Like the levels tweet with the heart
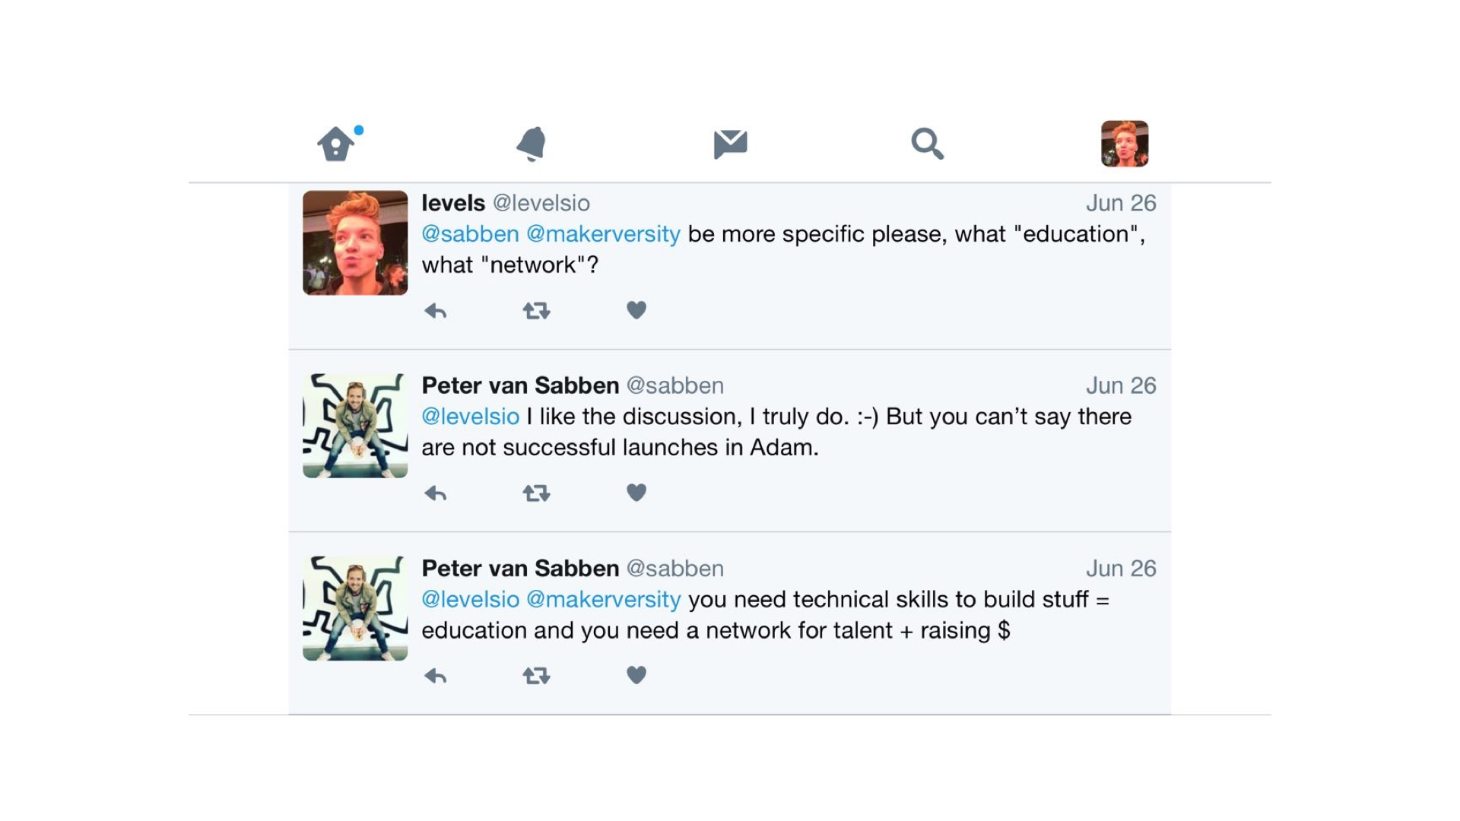 [636, 310]
